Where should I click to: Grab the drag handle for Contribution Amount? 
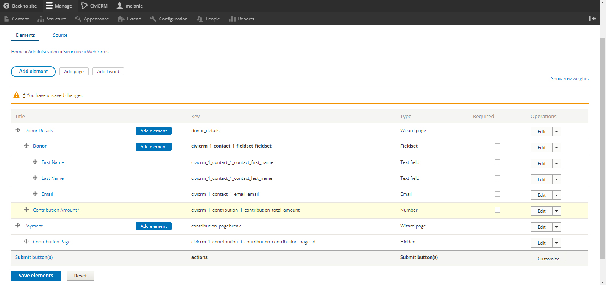coord(26,209)
